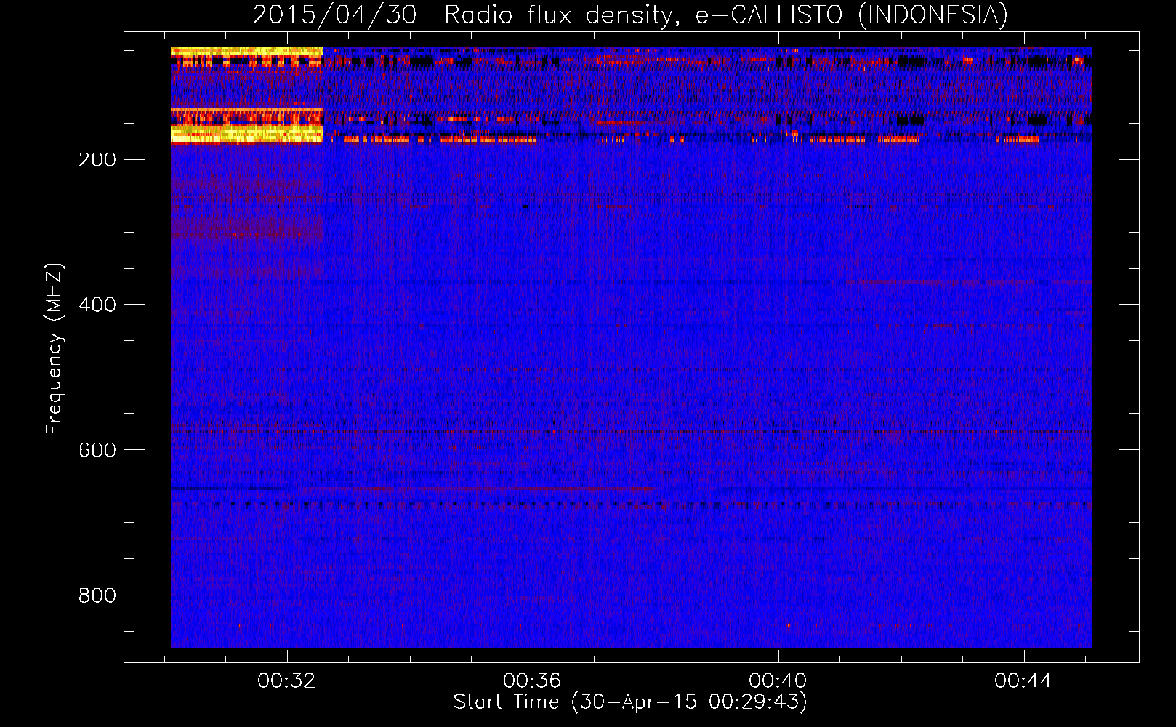Screen dimensions: 1176x727
Task: Click the plot title '2015/04/30 Radio flux density'
Action: (x=630, y=15)
